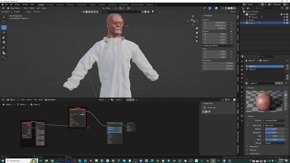290x163 pixels.
Task: Open the Render properties tab icon
Action: 242,66
